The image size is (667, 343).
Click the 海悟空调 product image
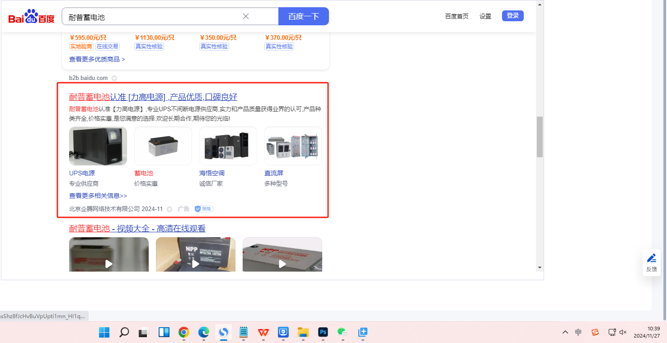tap(228, 146)
